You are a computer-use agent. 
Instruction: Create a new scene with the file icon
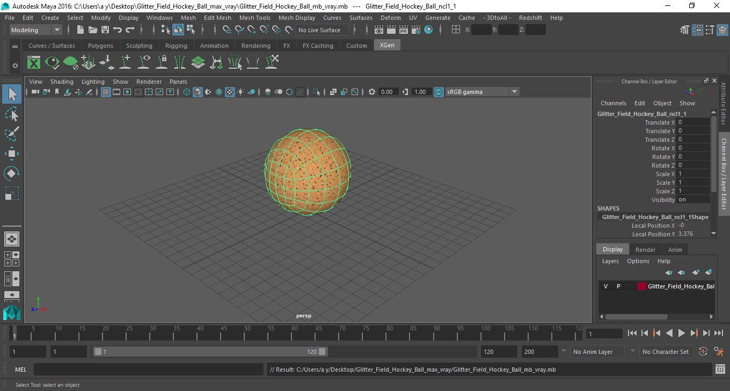(x=80, y=30)
